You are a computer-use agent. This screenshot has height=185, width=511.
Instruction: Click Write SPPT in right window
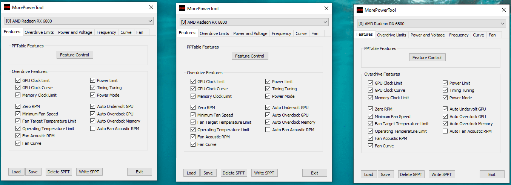coord(442,174)
